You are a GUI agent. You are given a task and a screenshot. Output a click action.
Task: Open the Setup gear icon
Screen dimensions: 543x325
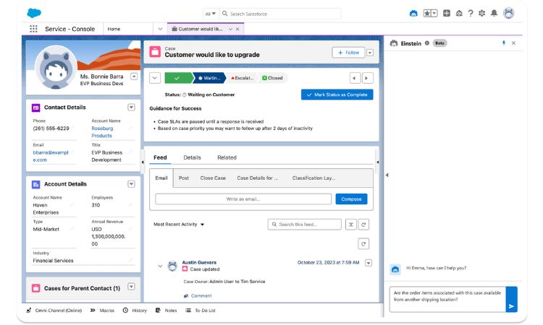pyautogui.click(x=481, y=14)
